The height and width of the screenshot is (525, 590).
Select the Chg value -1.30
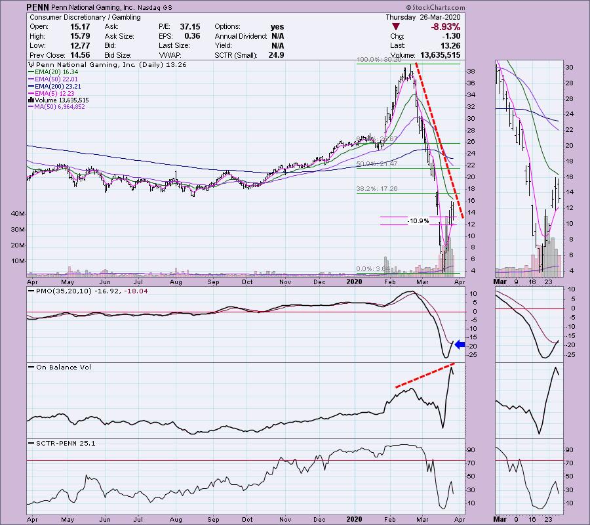(451, 36)
